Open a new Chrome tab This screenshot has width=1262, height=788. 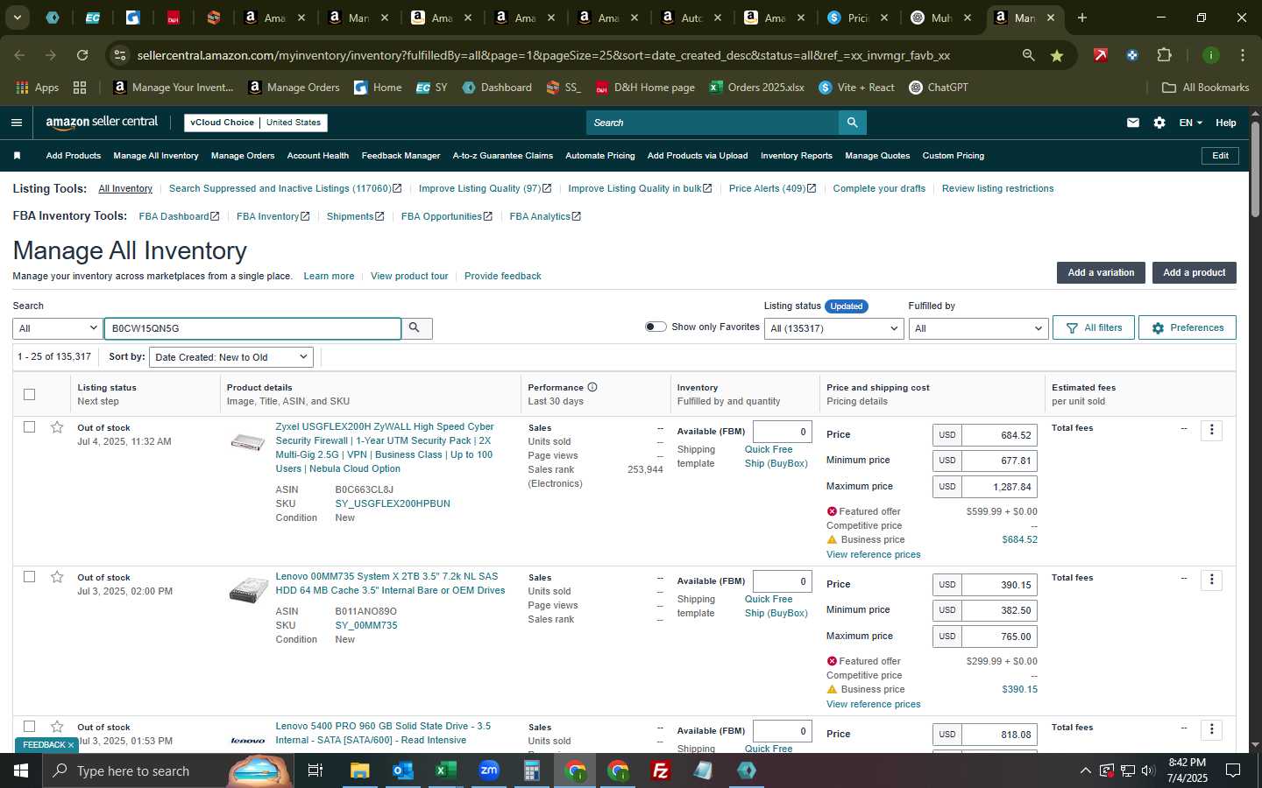click(1082, 18)
